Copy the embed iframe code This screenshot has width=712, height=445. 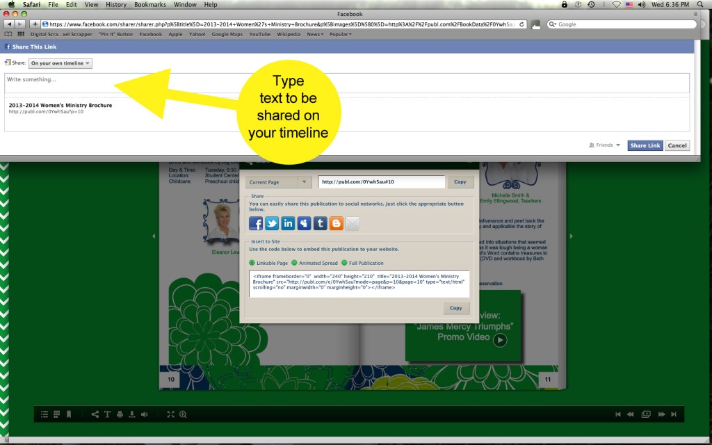click(x=456, y=308)
